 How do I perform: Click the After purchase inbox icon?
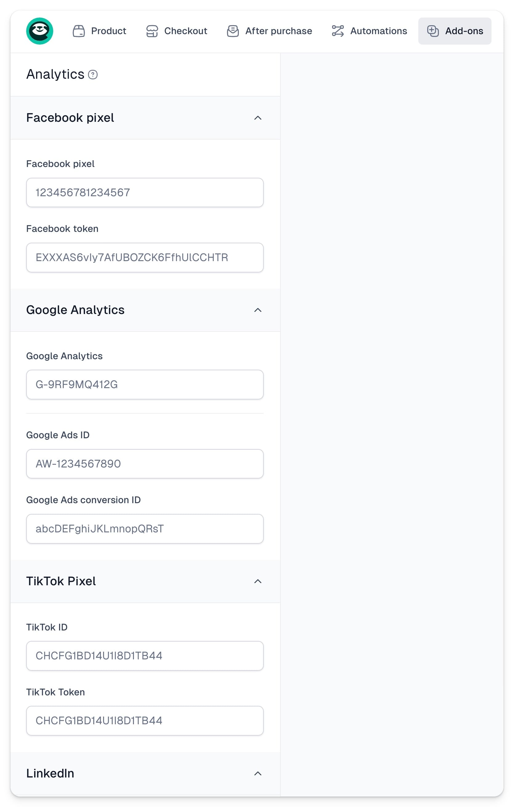coord(233,31)
